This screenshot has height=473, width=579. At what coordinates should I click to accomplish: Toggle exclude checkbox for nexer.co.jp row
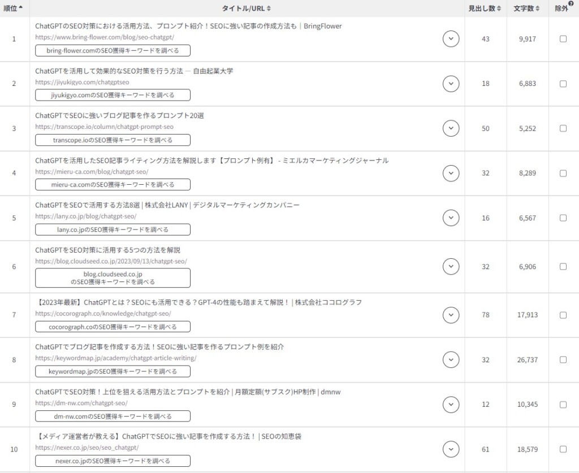[563, 449]
